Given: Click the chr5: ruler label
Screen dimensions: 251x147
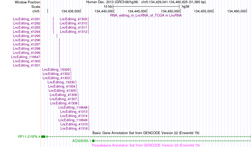Looking at the screenshot, I should pos(36,11).
